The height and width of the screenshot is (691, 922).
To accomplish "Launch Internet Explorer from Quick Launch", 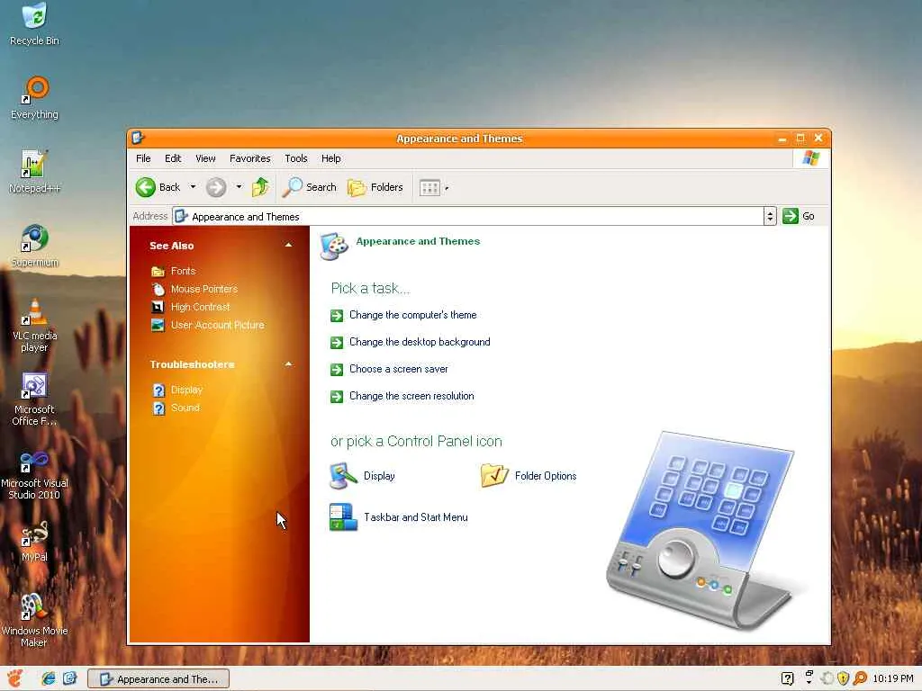I will (49, 678).
